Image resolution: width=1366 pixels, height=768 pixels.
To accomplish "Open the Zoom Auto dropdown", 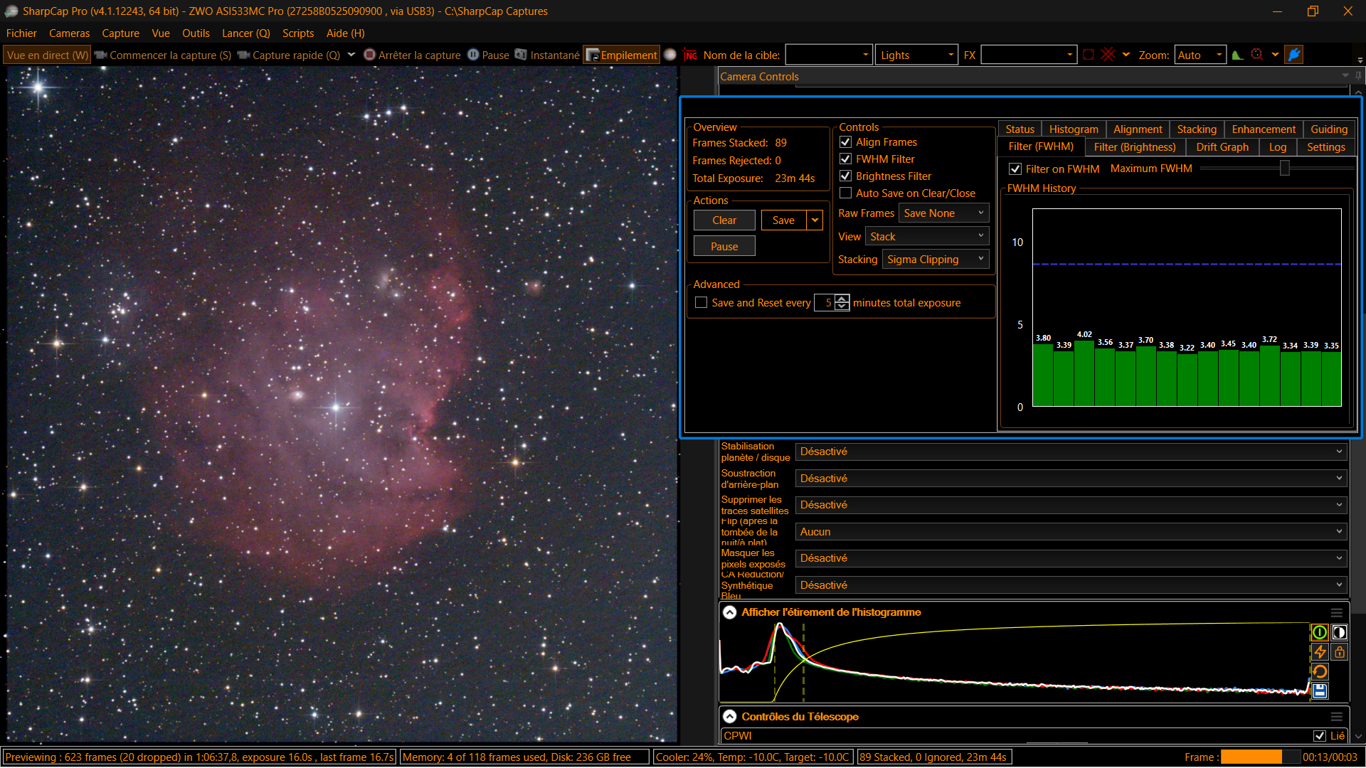I will tap(1200, 55).
